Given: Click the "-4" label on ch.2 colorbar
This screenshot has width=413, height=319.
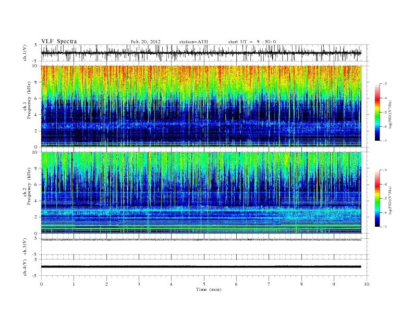Looking at the screenshot, I should pyautogui.click(x=385, y=184).
